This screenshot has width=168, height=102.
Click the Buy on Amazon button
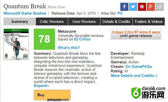[x=52, y=95]
